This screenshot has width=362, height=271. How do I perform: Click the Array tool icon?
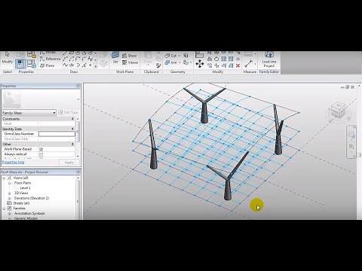tap(223, 59)
